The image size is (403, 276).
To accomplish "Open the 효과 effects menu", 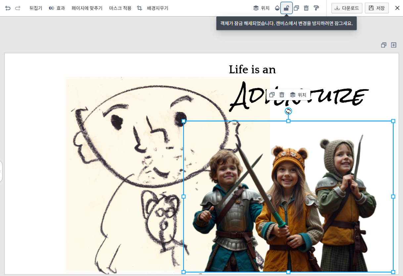I will [x=57, y=8].
